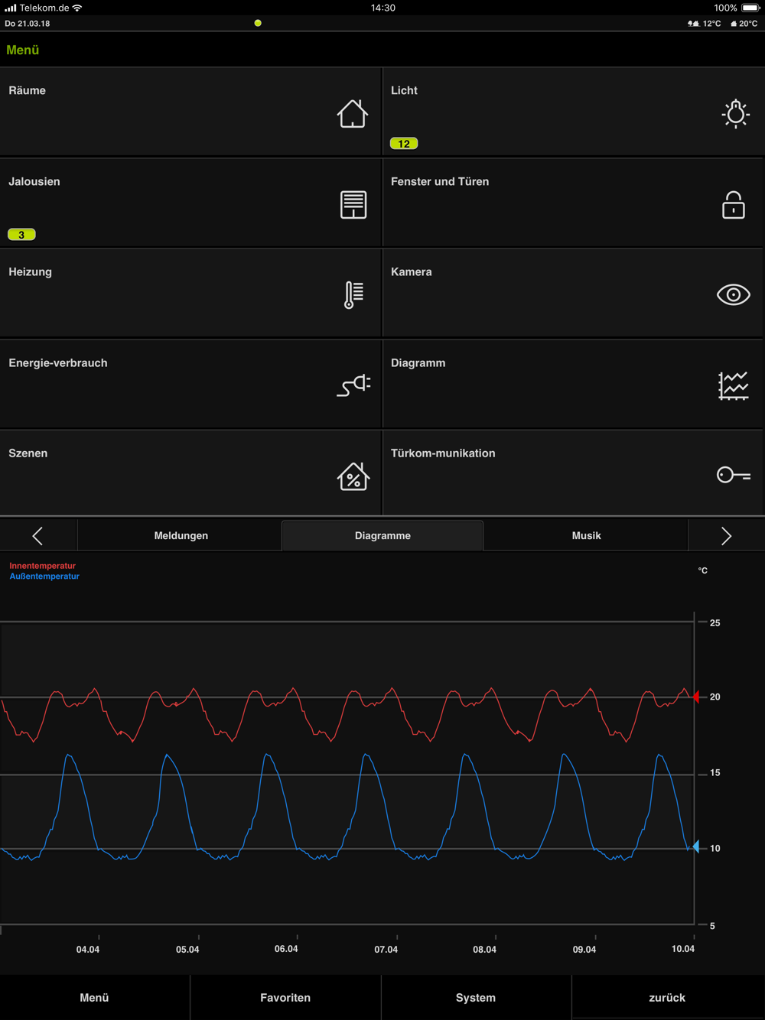The image size is (765, 1020).
Task: Open the Räume house icon
Action: pos(353,114)
